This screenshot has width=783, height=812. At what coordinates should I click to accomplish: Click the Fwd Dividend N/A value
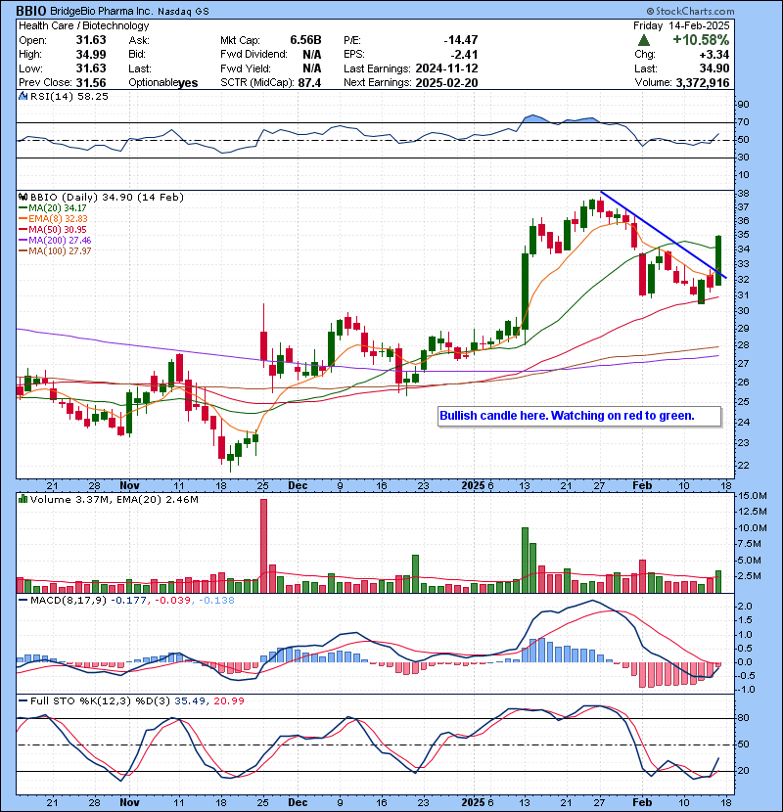click(311, 55)
